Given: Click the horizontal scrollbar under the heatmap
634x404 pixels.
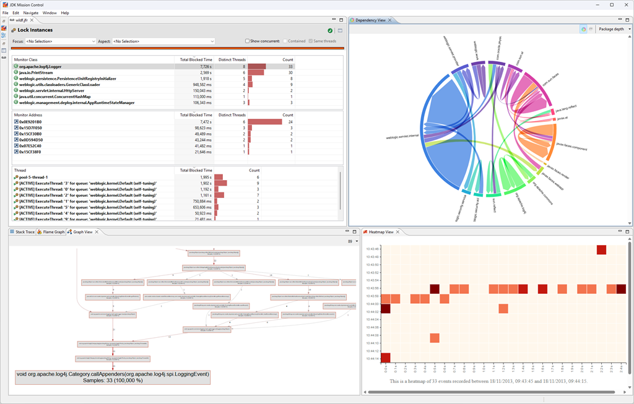Looking at the screenshot, I should 491,392.
